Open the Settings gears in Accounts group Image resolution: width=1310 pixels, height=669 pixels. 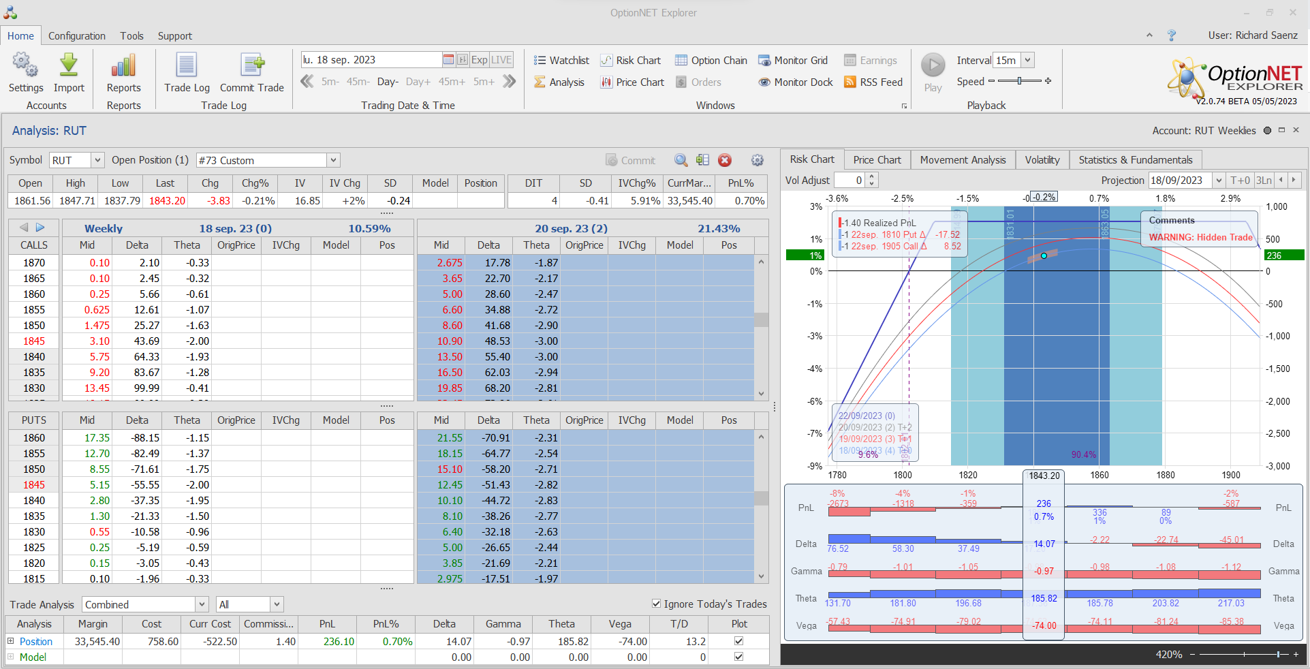(x=25, y=65)
